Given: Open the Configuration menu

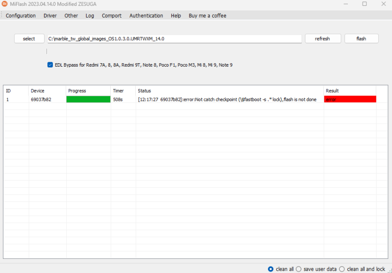Looking at the screenshot, I should coord(21,16).
